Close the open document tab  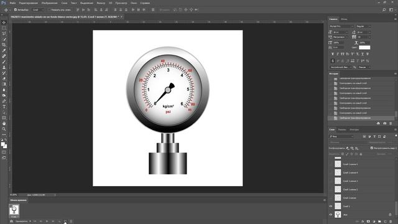pos(122,17)
